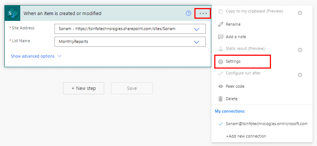The width and height of the screenshot is (317, 146).
Task: Click checkmark next to Sonam connection
Action: [221, 124]
